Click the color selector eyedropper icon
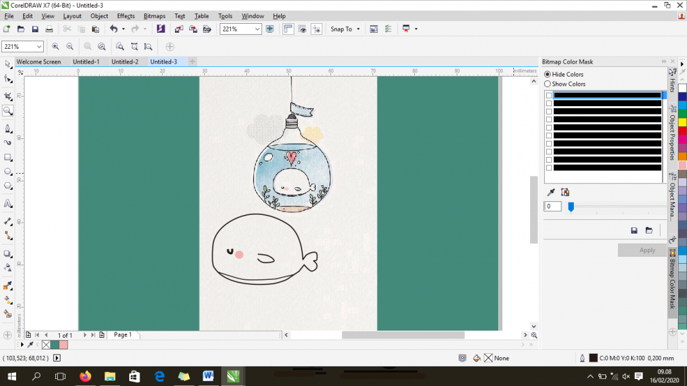 (551, 192)
